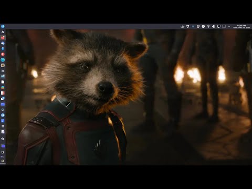Launch Firefox from the left dock
This screenshot has height=189, width=252.
pyautogui.click(x=3, y=38)
